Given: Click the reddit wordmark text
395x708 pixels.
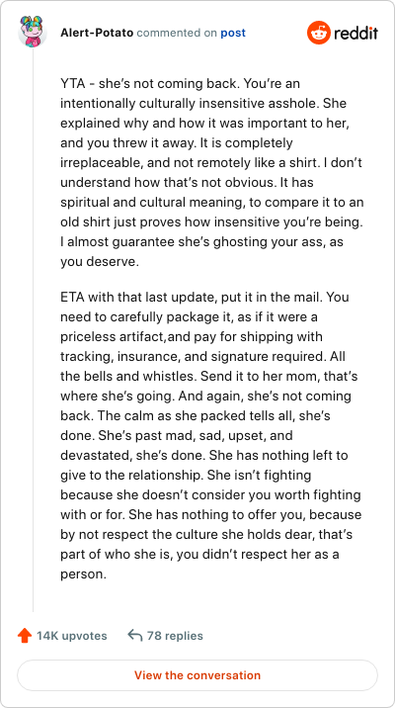Looking at the screenshot, I should [356, 33].
